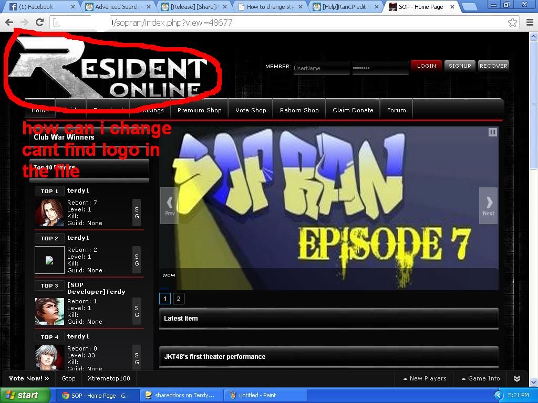
Task: Click the Prev arrow on the banner slideshow
Action: 169,205
